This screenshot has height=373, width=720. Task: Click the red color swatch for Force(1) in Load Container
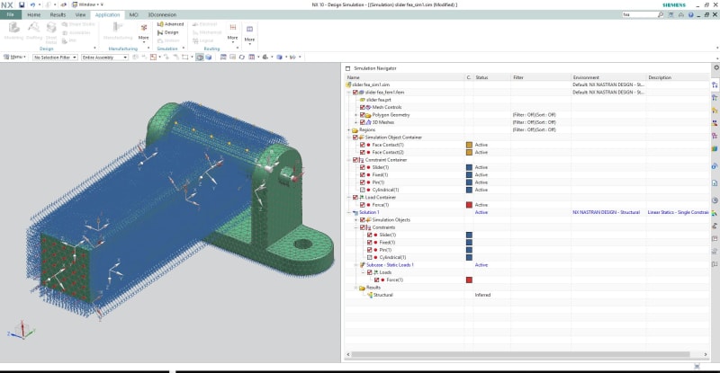coord(469,205)
